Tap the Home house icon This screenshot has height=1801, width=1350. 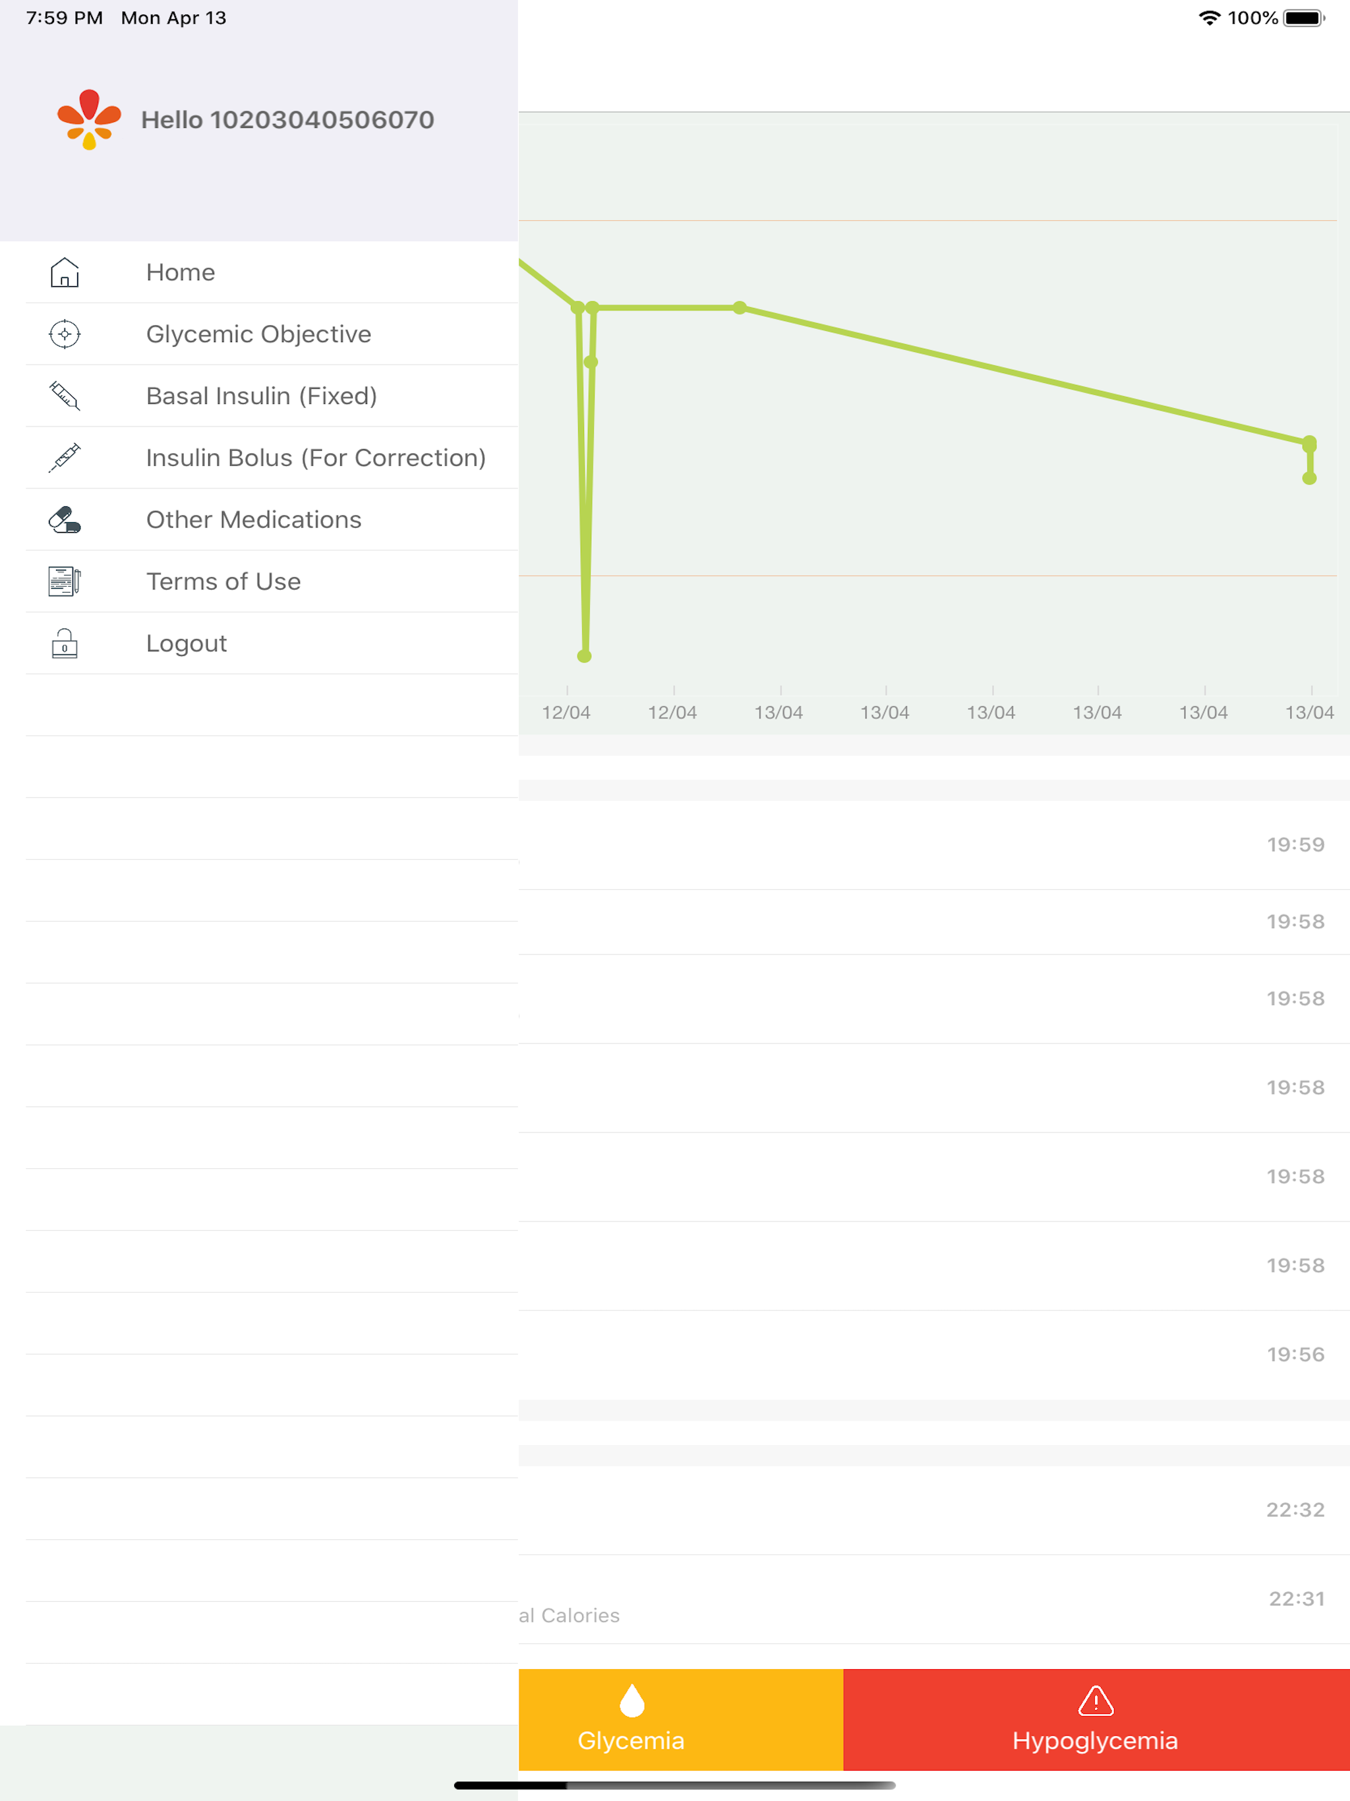(x=65, y=272)
